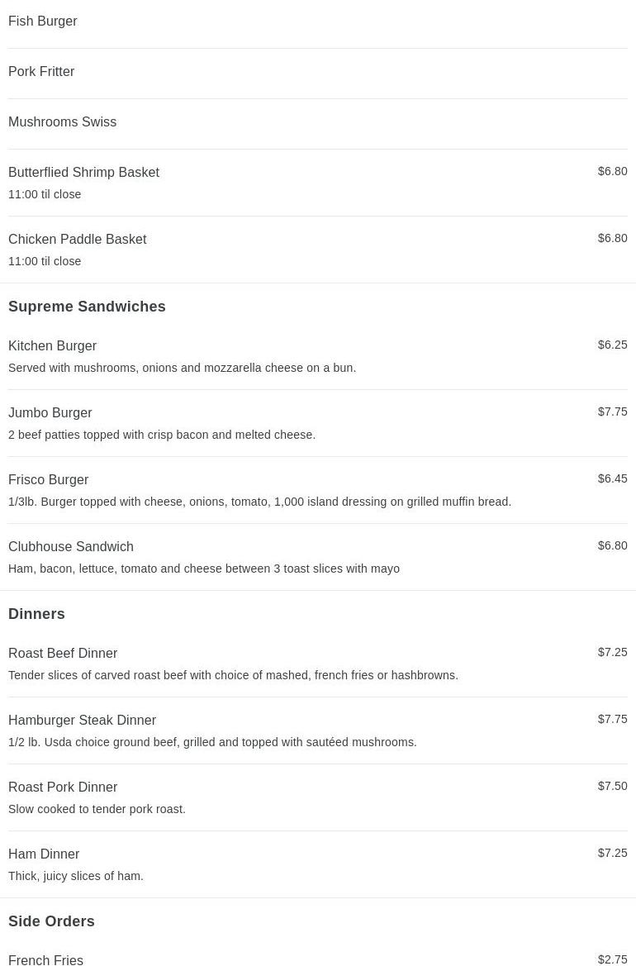Open the Kitchen Burger item
This screenshot has width=636, height=966.
click(53, 346)
